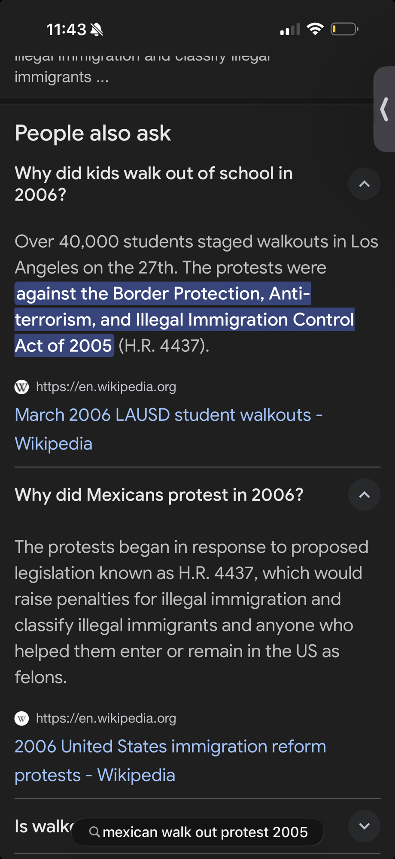Tap the en.wikipedia.org URL under first answer
This screenshot has height=859, width=395.
[106, 387]
